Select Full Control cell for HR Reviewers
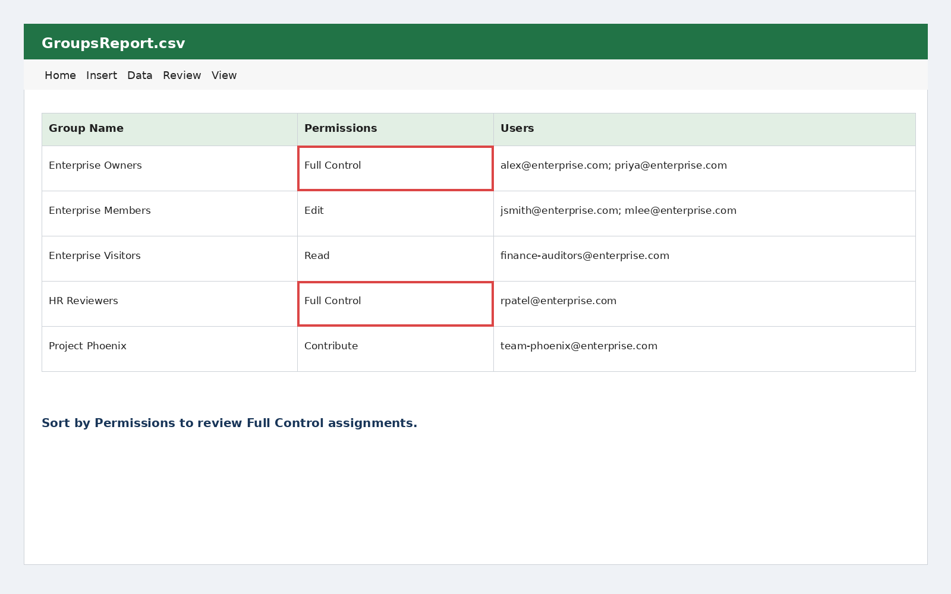951x594 pixels. 395,304
